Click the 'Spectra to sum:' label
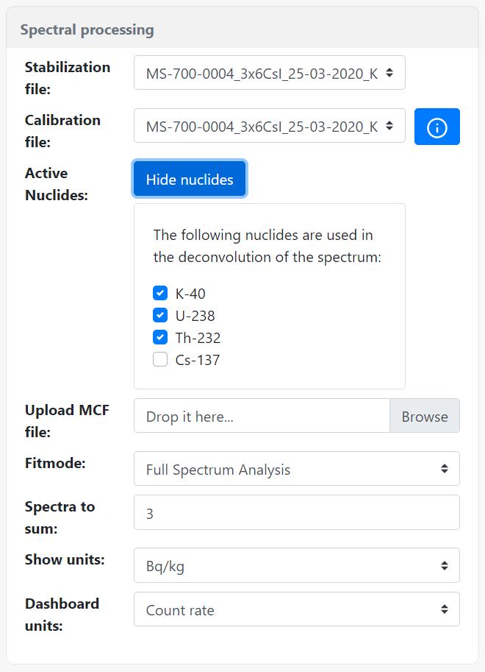 click(x=60, y=517)
